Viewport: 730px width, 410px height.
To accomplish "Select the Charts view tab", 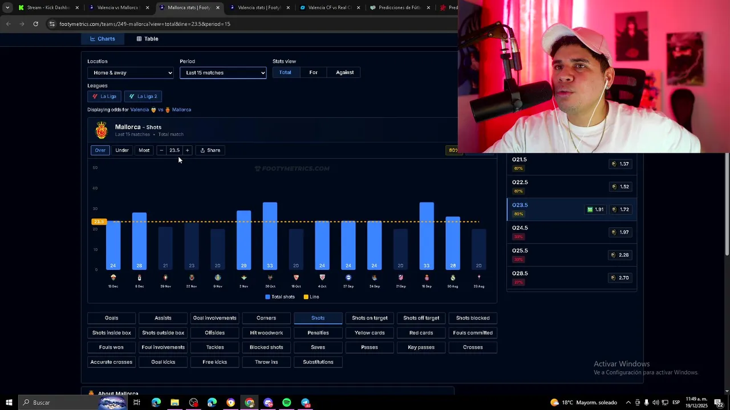I will point(103,39).
